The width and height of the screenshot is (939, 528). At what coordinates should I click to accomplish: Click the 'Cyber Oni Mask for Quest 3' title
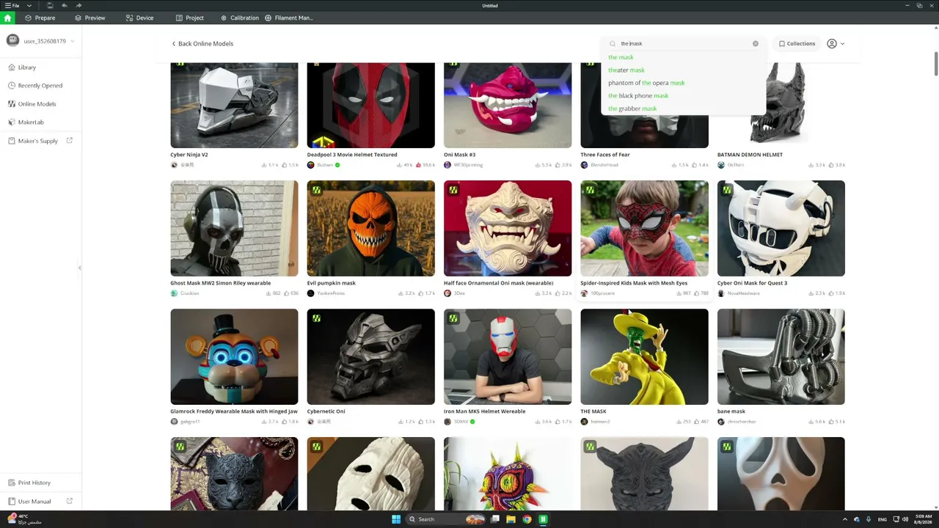click(x=752, y=283)
